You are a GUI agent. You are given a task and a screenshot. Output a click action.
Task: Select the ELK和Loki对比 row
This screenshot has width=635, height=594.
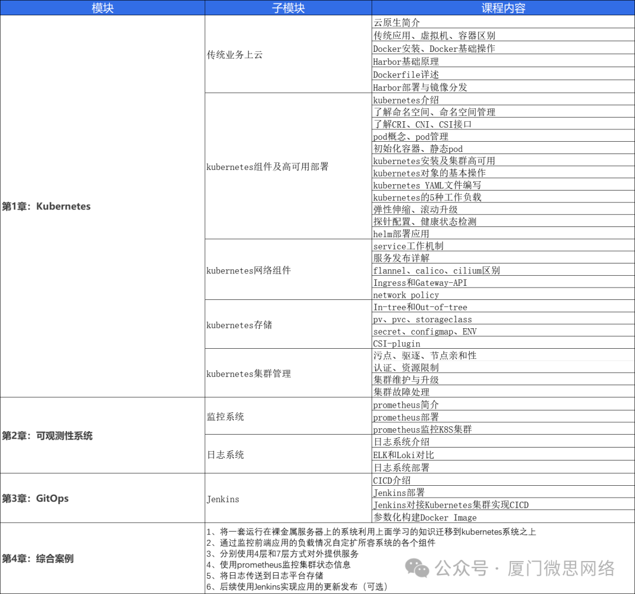click(x=503, y=454)
